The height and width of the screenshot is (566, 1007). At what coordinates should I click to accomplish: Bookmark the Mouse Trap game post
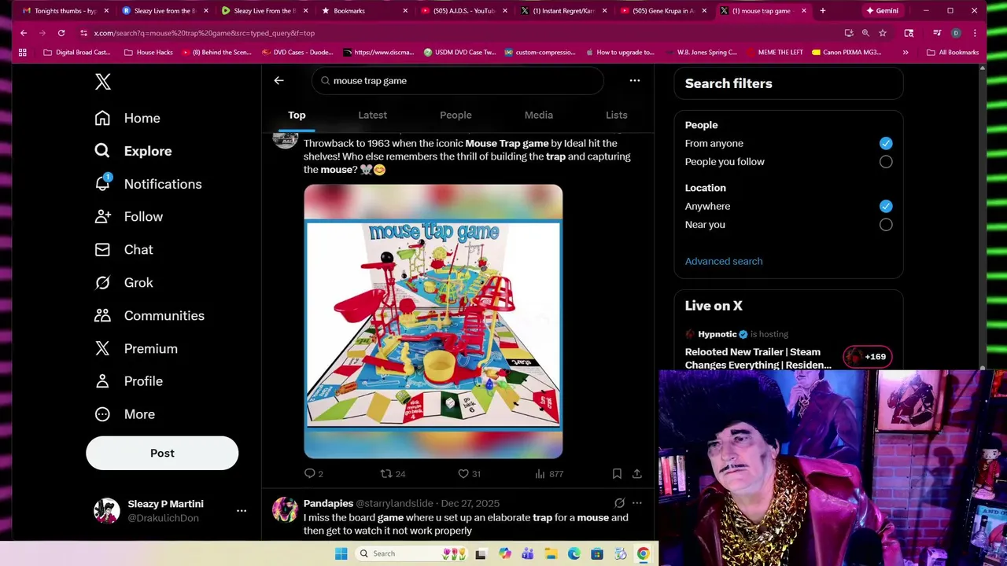[x=617, y=473]
